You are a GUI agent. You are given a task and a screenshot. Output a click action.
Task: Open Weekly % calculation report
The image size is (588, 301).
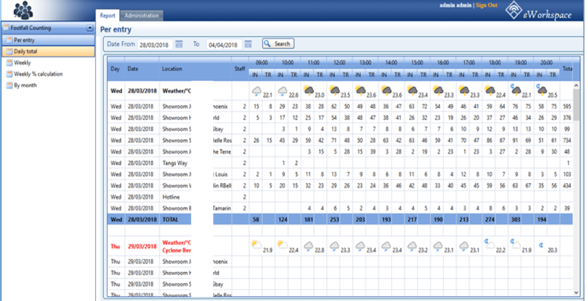tap(38, 74)
